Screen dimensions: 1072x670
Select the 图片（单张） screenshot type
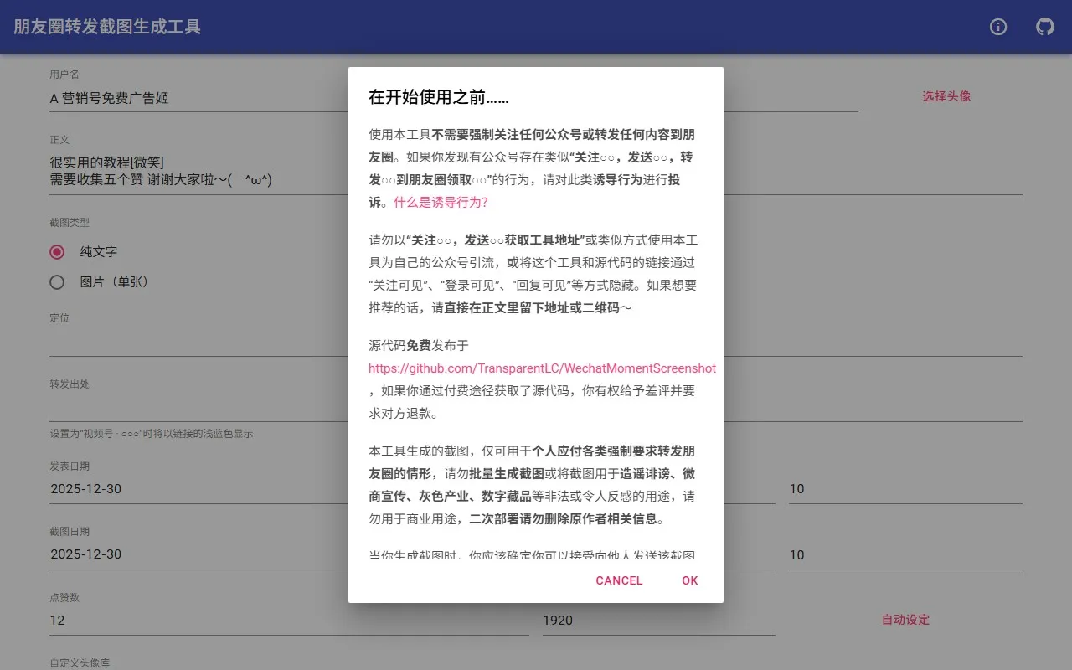click(x=57, y=282)
